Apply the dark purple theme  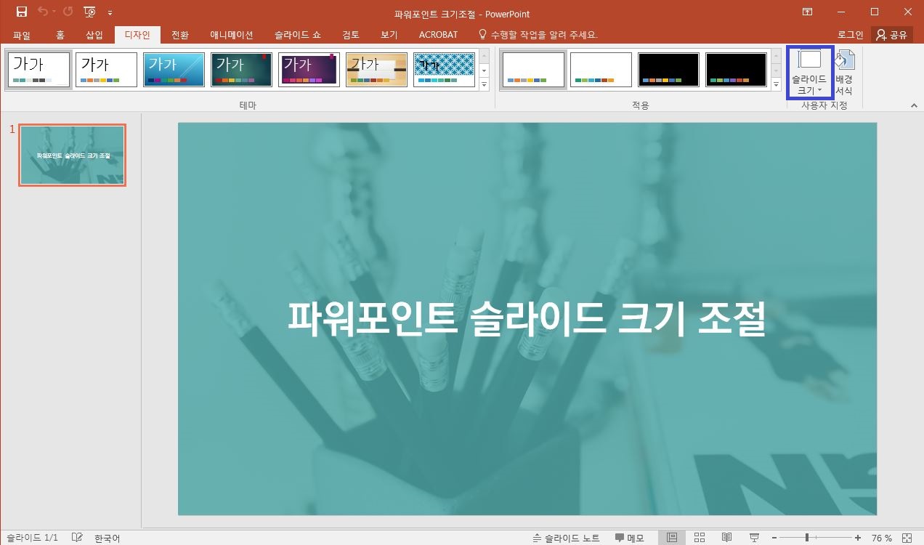tap(309, 70)
